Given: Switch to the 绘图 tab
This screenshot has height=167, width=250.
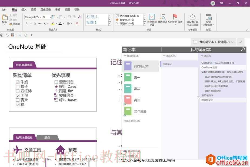Looking at the screenshot, I should coord(34,9).
